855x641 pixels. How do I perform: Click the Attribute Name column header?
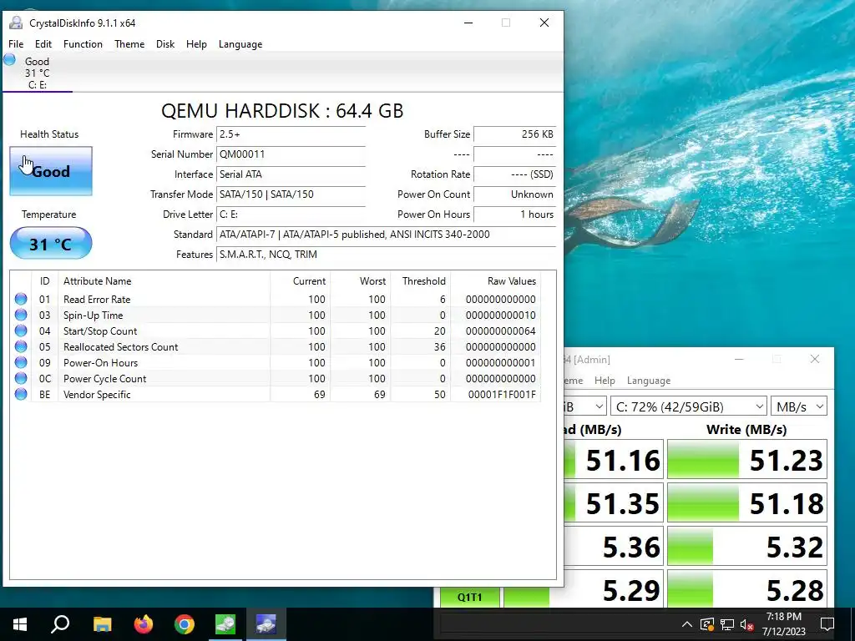pos(164,281)
